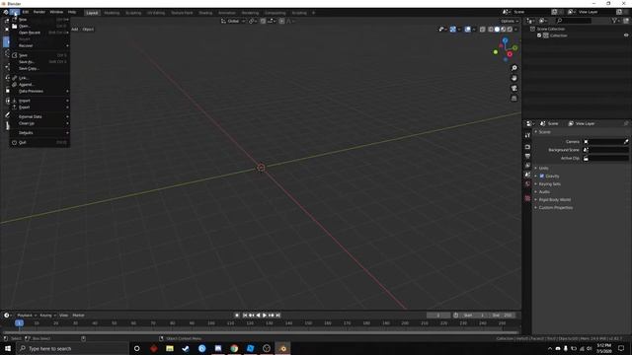
Task: Open the outliner filter dropdown
Action: pyautogui.click(x=615, y=21)
